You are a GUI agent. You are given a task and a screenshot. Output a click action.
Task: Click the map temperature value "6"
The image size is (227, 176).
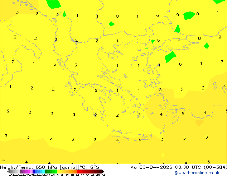click(x=207, y=137)
